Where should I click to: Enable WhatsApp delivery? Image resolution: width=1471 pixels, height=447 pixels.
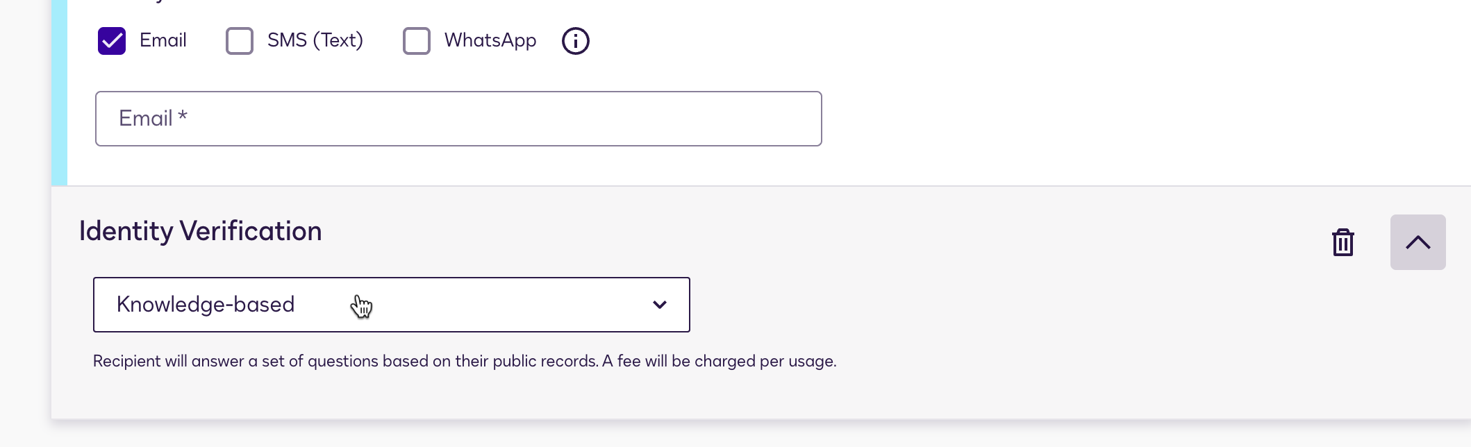[417, 41]
